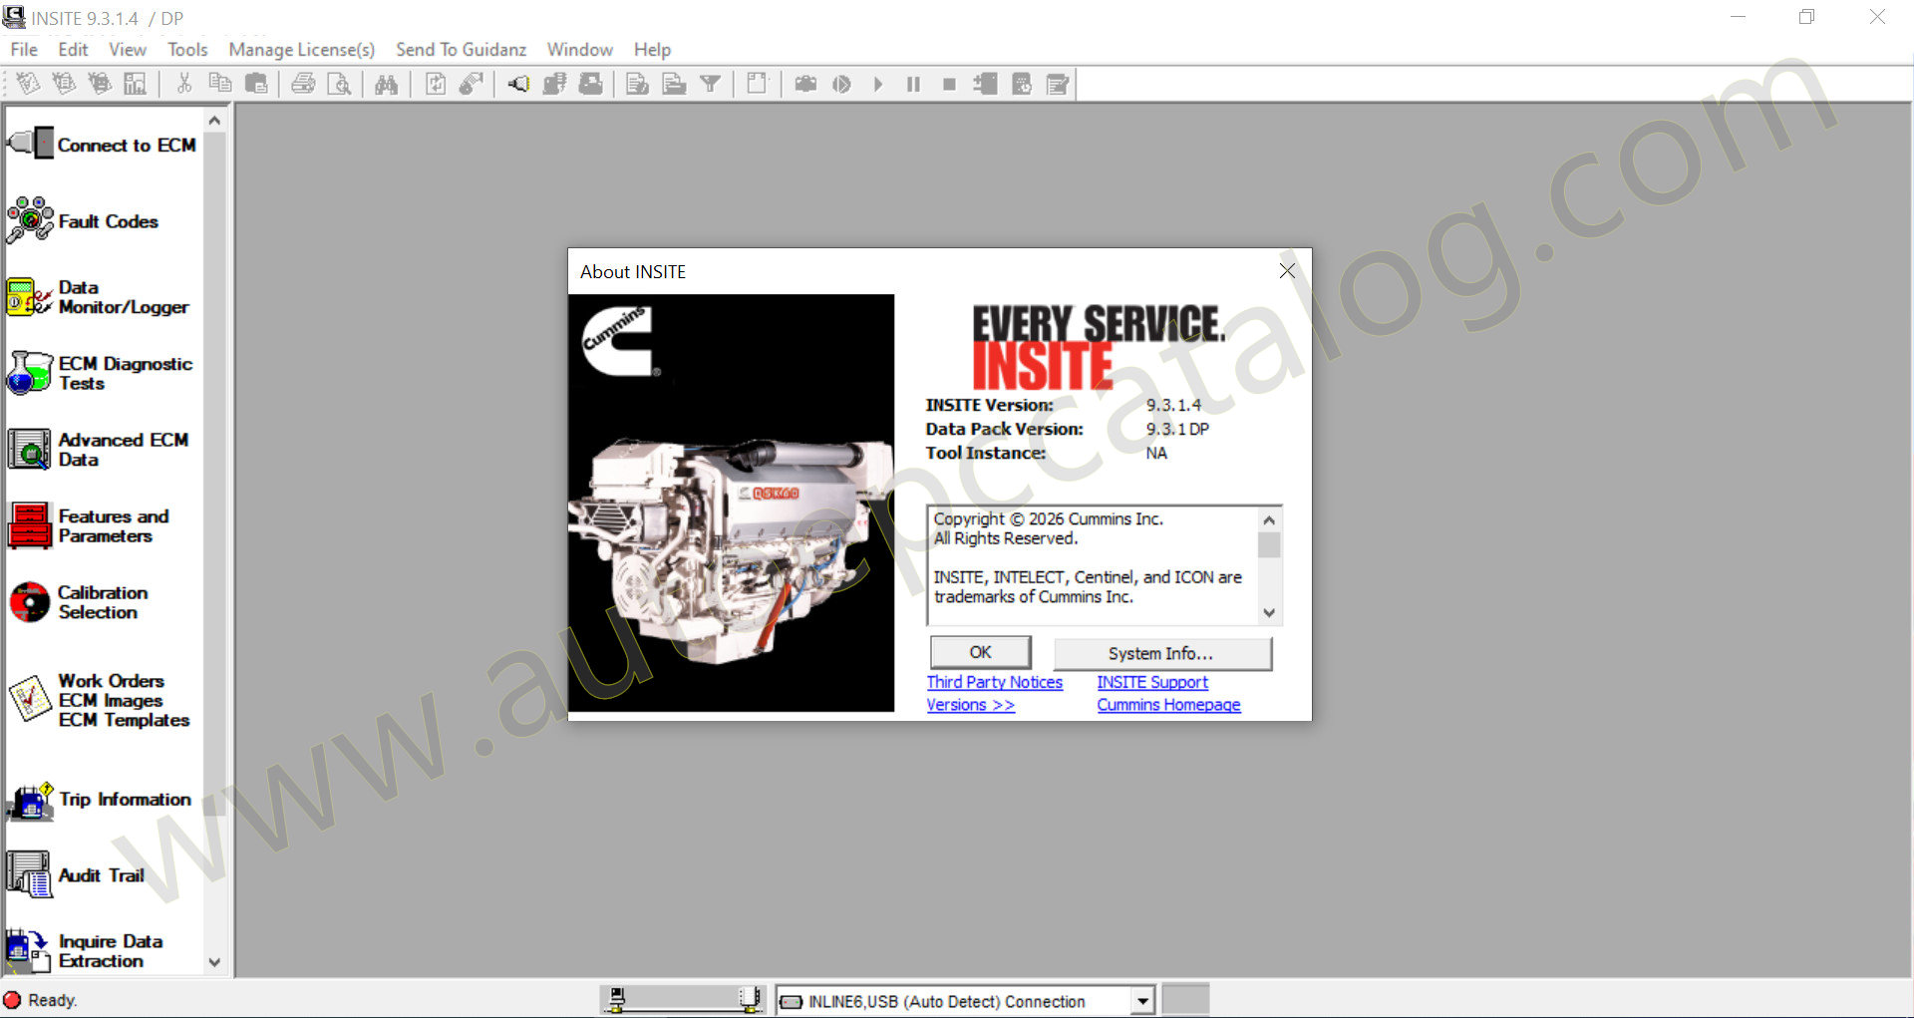Open Connect to ECM in the sidebar

(x=104, y=145)
